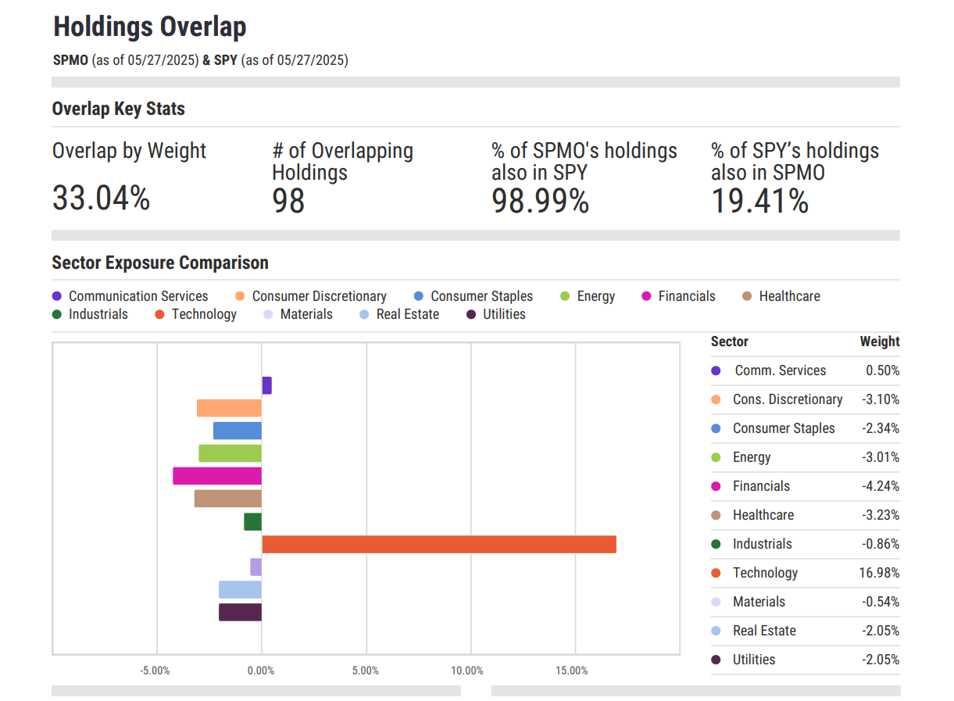The width and height of the screenshot is (954, 701).
Task: Click the Technology row color swatch
Action: (x=717, y=573)
